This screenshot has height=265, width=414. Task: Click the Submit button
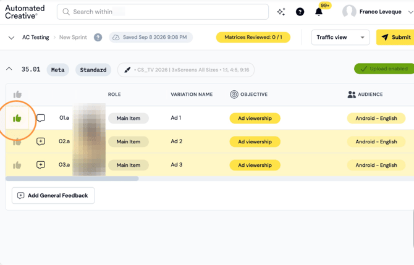pyautogui.click(x=395, y=37)
